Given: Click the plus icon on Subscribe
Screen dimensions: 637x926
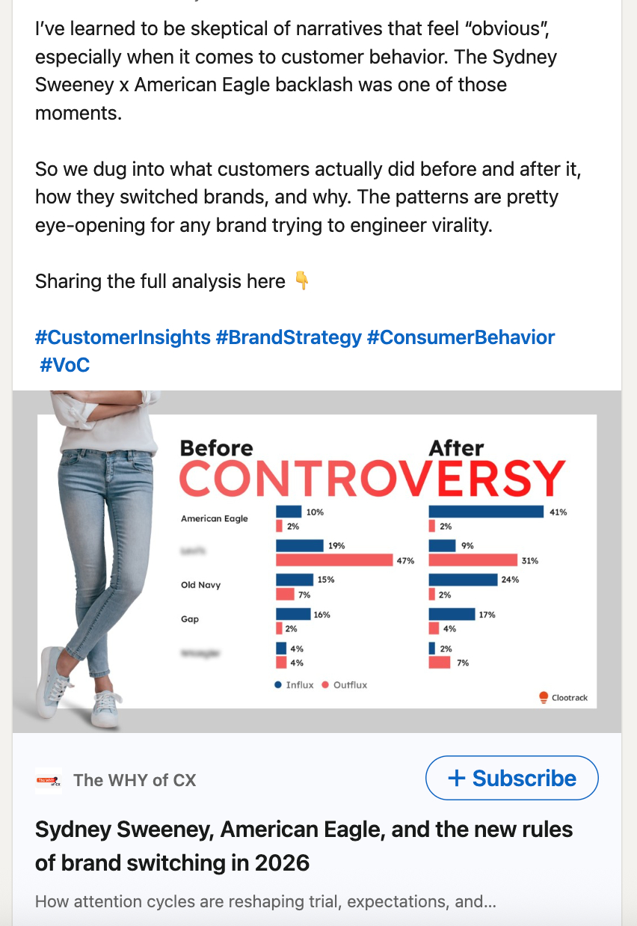Looking at the screenshot, I should [456, 778].
